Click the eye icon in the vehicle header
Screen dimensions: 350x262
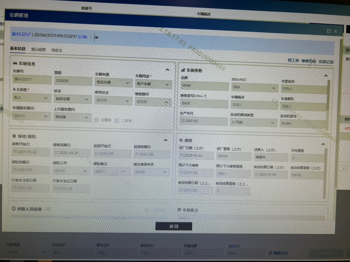97,37
